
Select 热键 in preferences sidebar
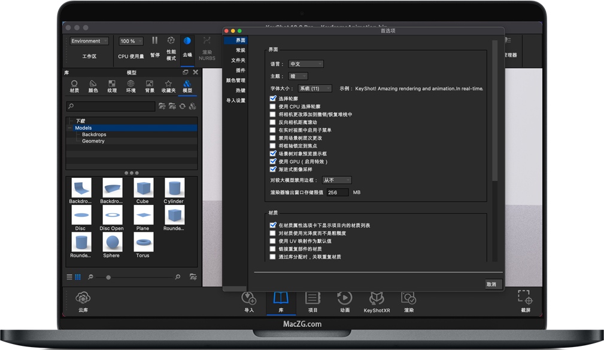tap(240, 90)
